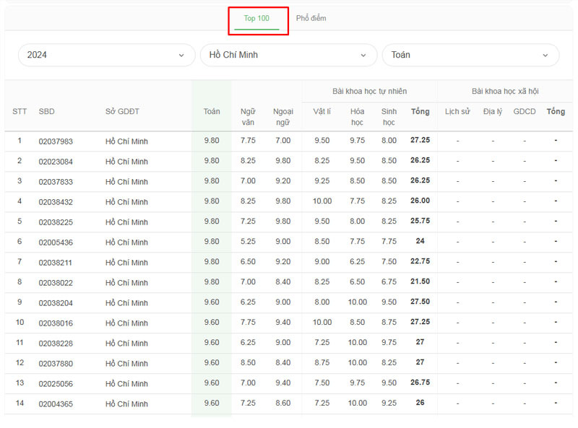Click the Bài khoa học xã hội header
The width and height of the screenshot is (578, 428).
click(x=505, y=92)
